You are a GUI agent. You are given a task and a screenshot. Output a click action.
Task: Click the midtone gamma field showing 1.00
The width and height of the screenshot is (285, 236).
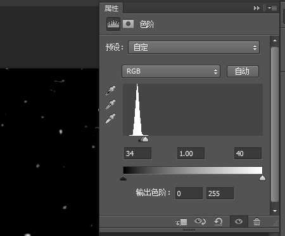coord(191,154)
